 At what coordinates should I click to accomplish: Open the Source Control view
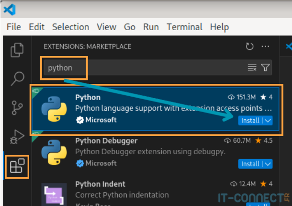[x=17, y=108]
